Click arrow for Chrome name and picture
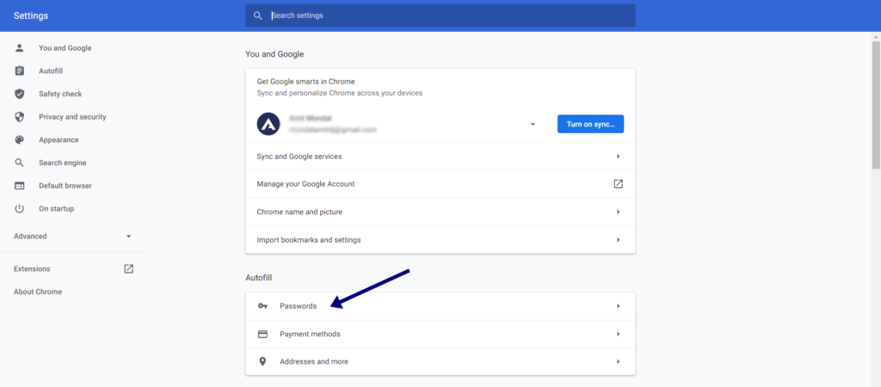The image size is (881, 387). 618,212
